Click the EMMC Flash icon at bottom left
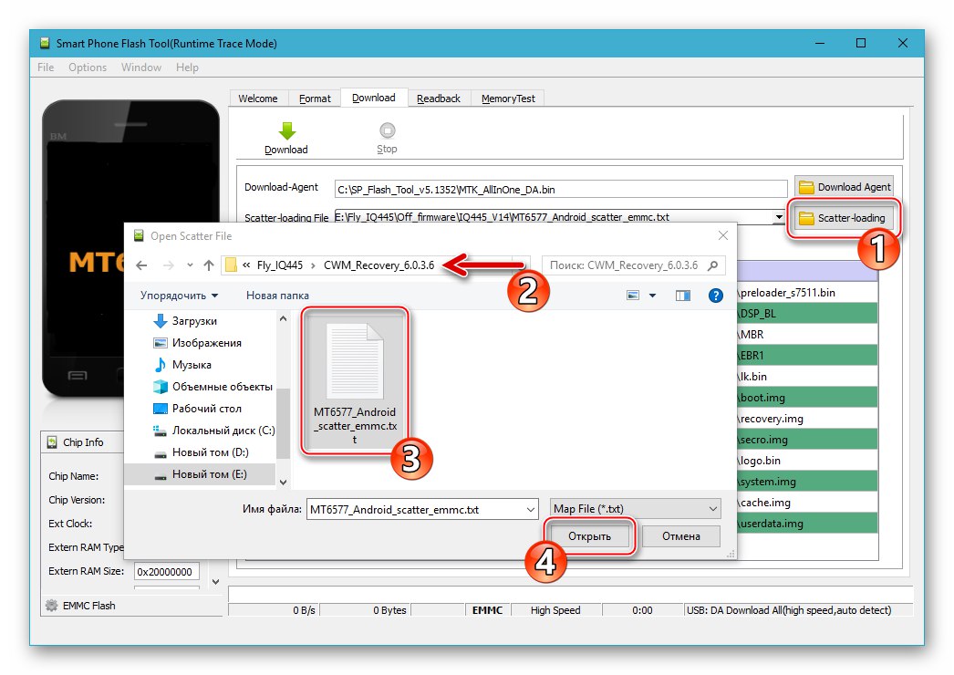This screenshot has width=954, height=675. pyautogui.click(x=52, y=605)
